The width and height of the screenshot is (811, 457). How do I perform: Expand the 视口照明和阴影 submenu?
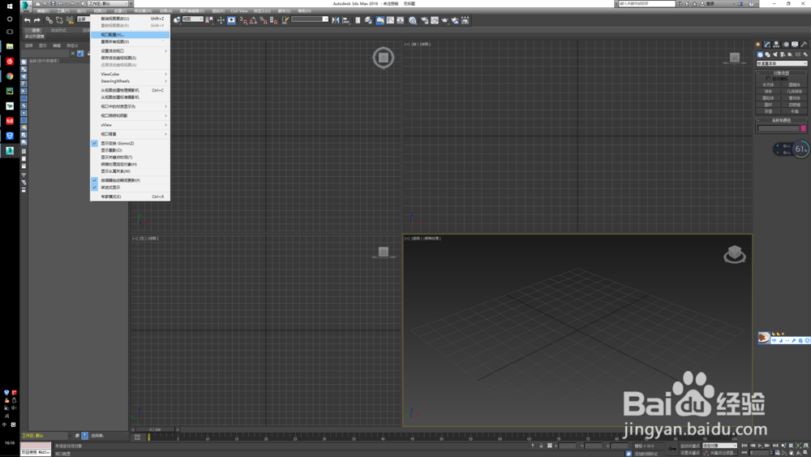(x=130, y=116)
